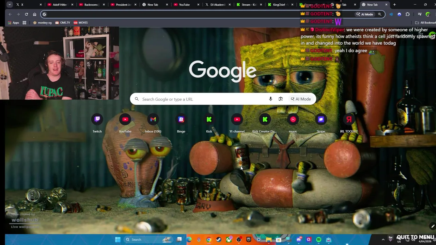Open Discord from taskbar
436x245 pixels.
[299, 240]
